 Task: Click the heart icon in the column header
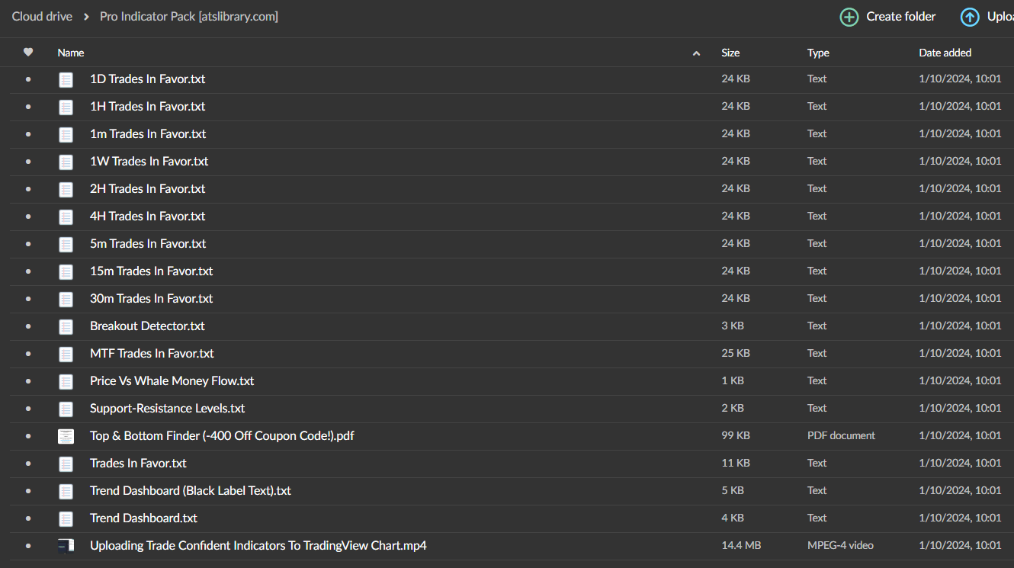click(x=28, y=53)
